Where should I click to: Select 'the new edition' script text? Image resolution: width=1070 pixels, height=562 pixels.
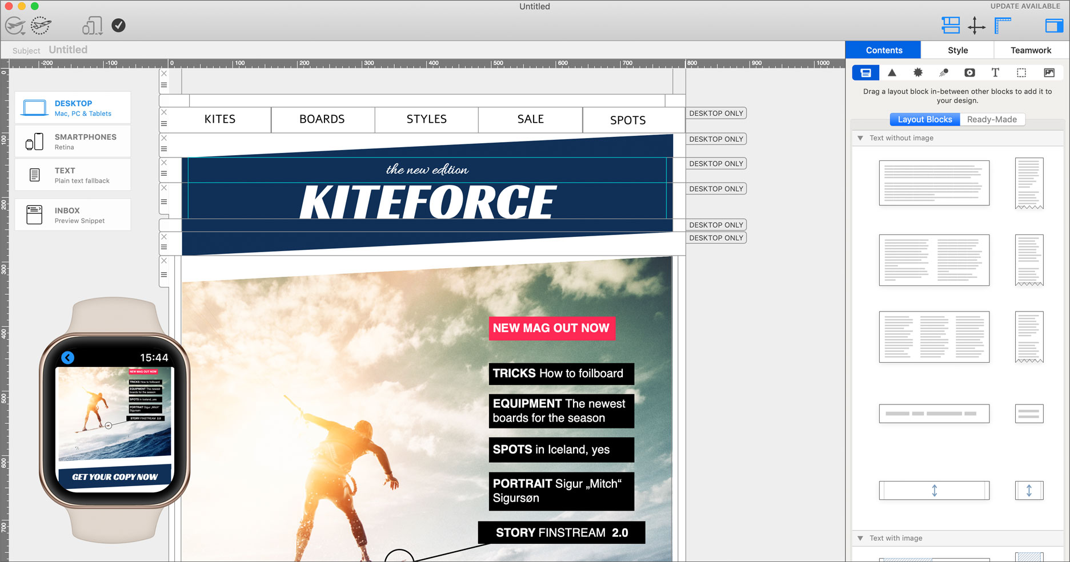[427, 169]
